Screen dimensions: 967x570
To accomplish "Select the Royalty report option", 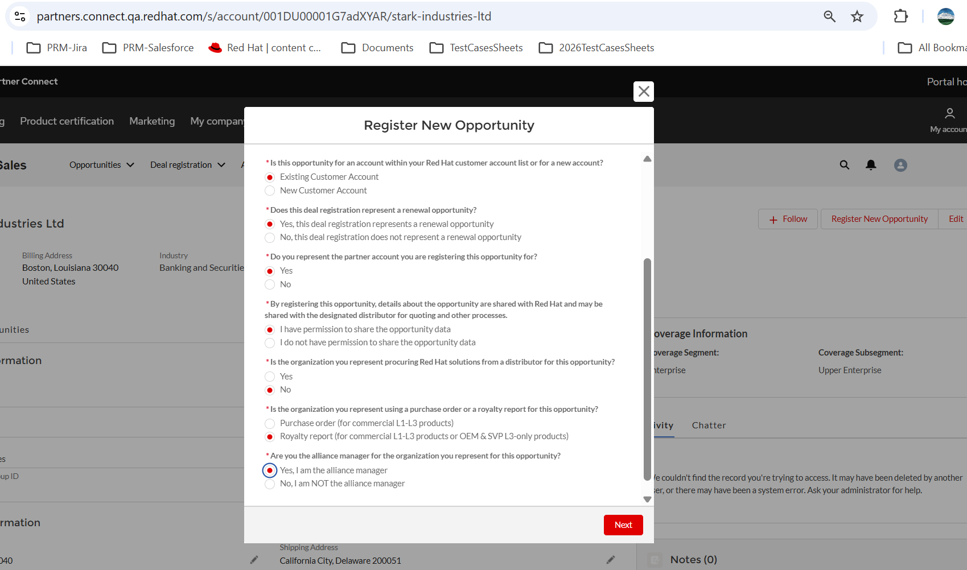I will [x=270, y=436].
